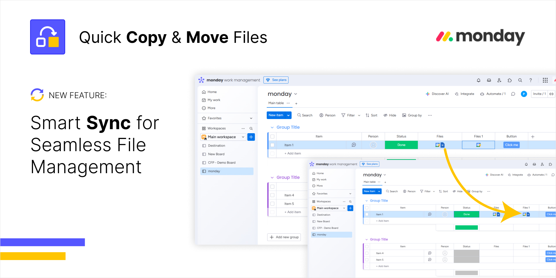Click the Click me button in back window
Image resolution: width=556 pixels, height=278 pixels.
click(x=511, y=145)
